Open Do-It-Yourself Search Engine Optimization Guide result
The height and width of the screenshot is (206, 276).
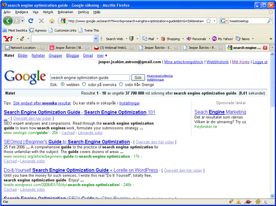(81, 170)
